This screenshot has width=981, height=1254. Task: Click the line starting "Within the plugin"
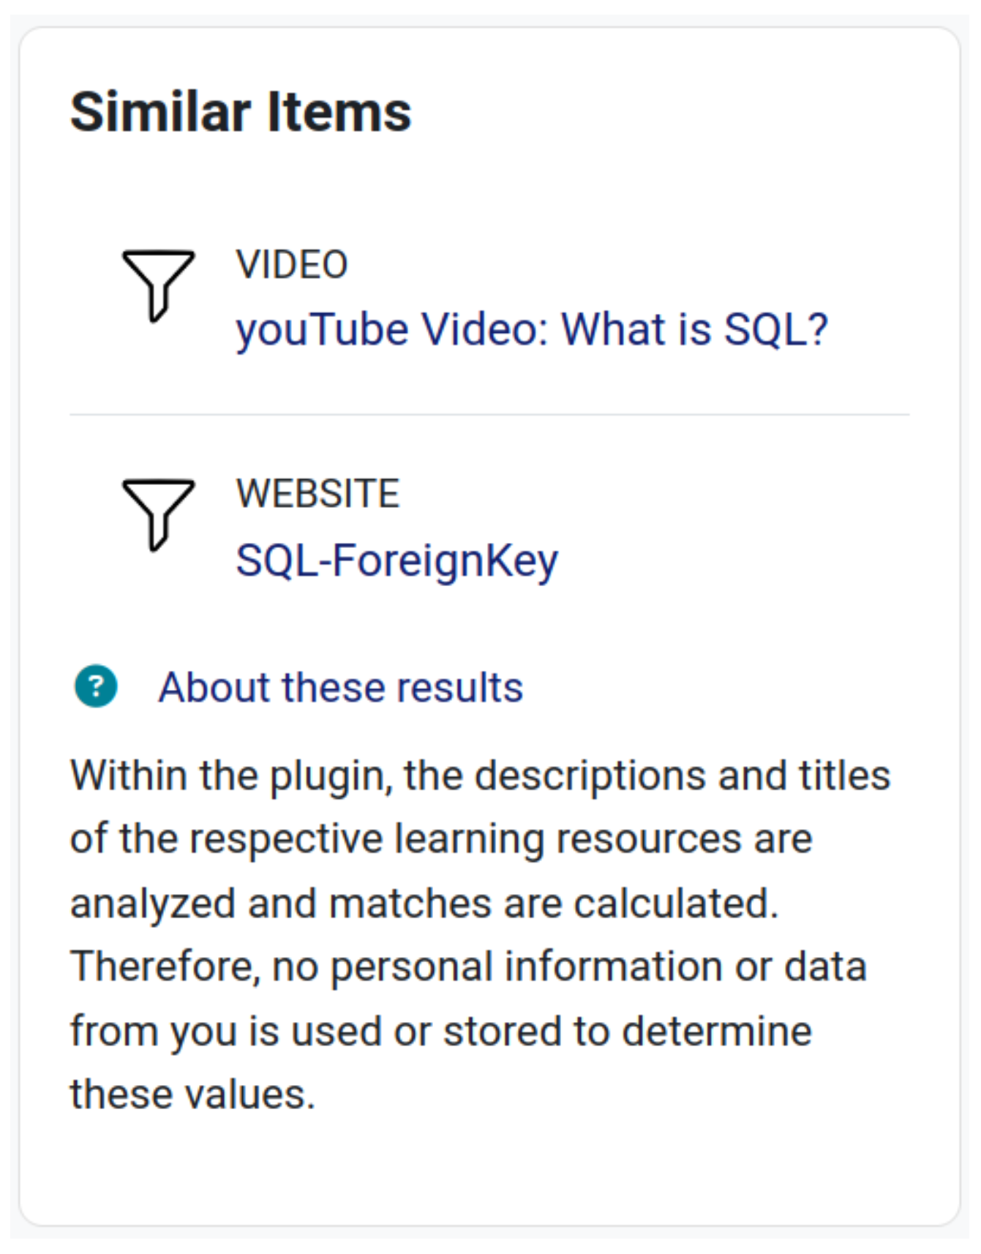click(x=480, y=775)
